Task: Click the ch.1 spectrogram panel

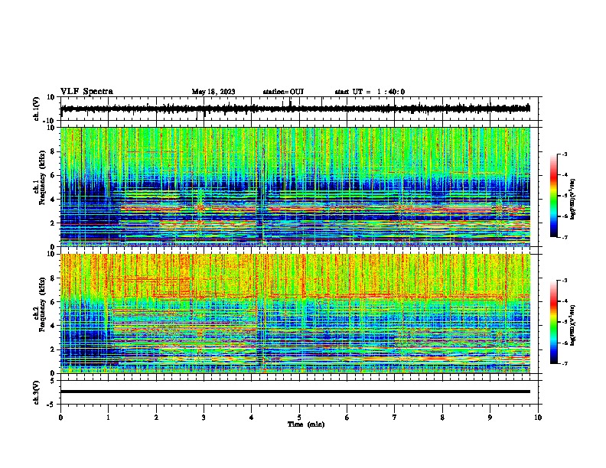Action: (295, 187)
